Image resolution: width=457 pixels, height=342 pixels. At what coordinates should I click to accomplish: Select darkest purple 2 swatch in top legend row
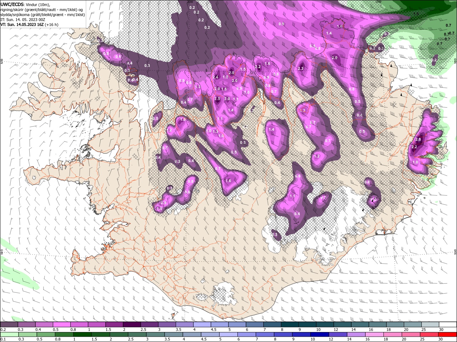pyautogui.click(x=131, y=325)
